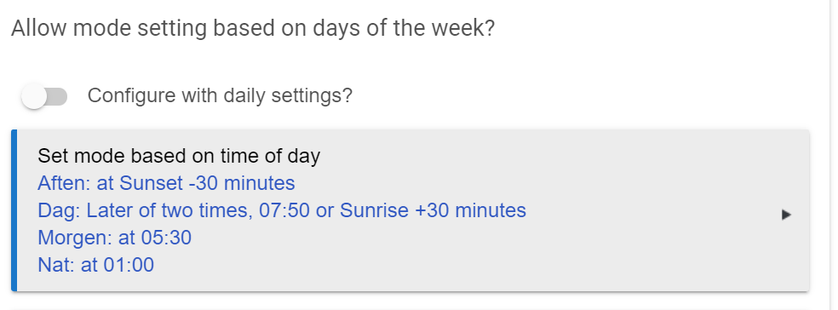Click the days of the week heading
Image resolution: width=838 pixels, height=310 pixels.
(x=253, y=28)
